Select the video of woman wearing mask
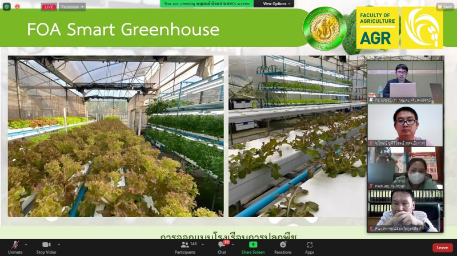 point(405,168)
